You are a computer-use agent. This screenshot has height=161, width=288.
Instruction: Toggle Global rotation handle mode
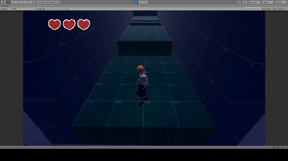point(51,2)
